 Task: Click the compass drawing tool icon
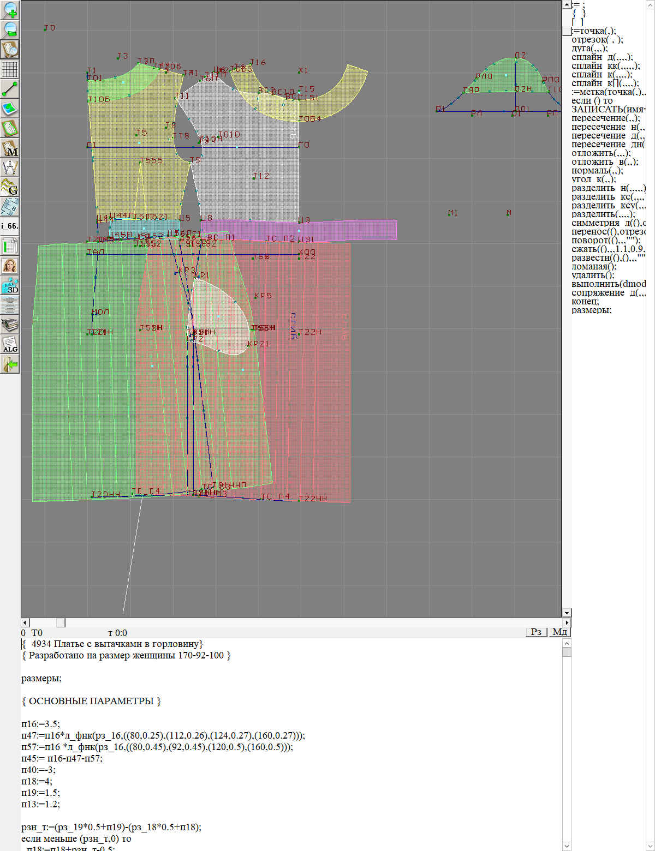(x=10, y=168)
